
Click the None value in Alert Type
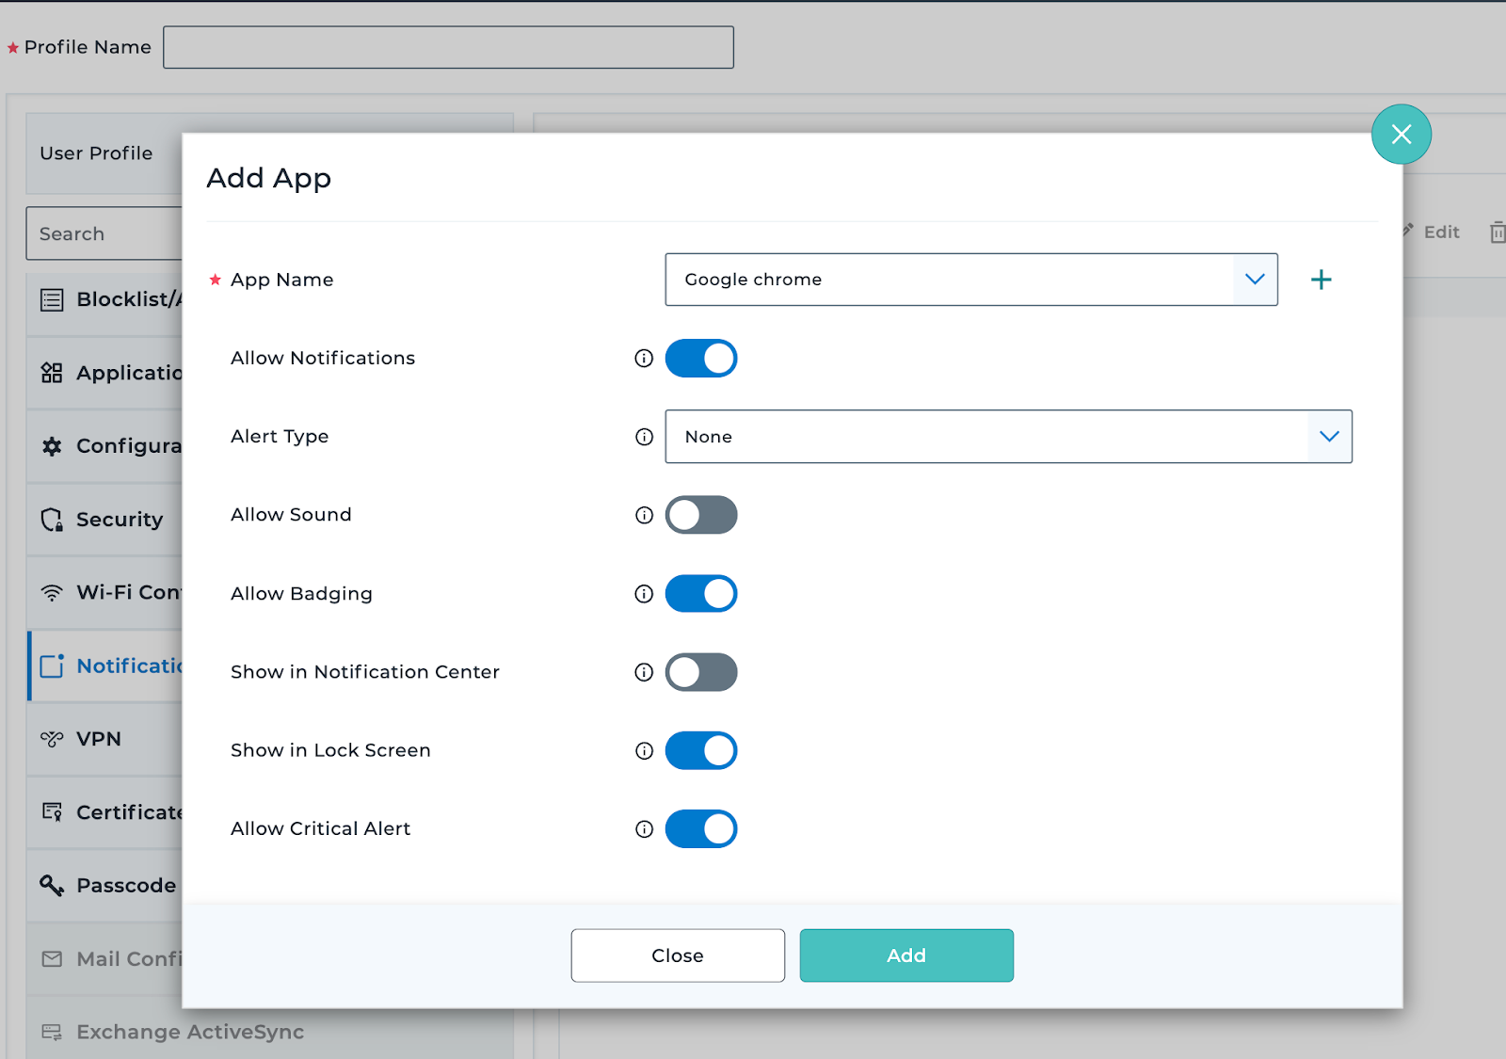coord(709,437)
